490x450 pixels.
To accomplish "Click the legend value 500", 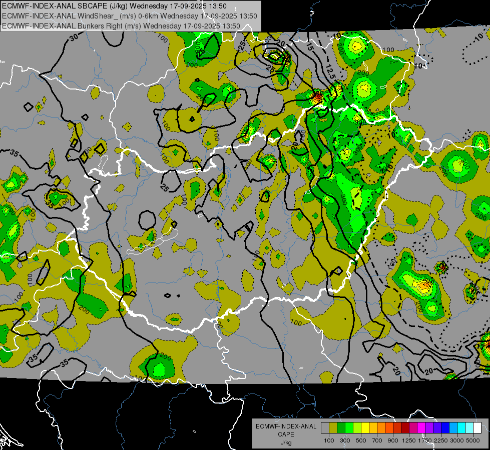I will click(x=361, y=440).
